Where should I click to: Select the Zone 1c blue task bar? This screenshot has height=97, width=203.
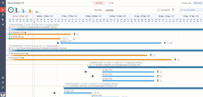coord(111,43)
